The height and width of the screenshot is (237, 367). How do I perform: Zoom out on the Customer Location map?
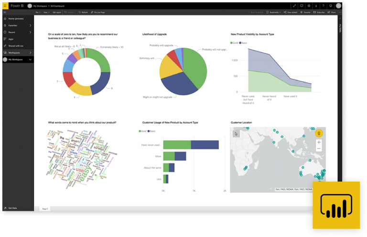319,149
